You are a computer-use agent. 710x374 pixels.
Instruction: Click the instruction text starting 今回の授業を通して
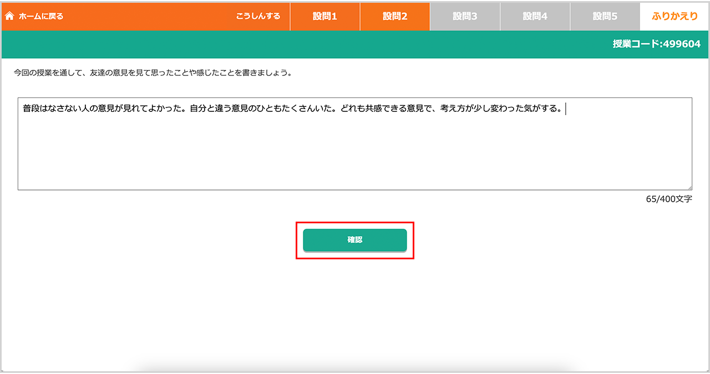point(153,73)
